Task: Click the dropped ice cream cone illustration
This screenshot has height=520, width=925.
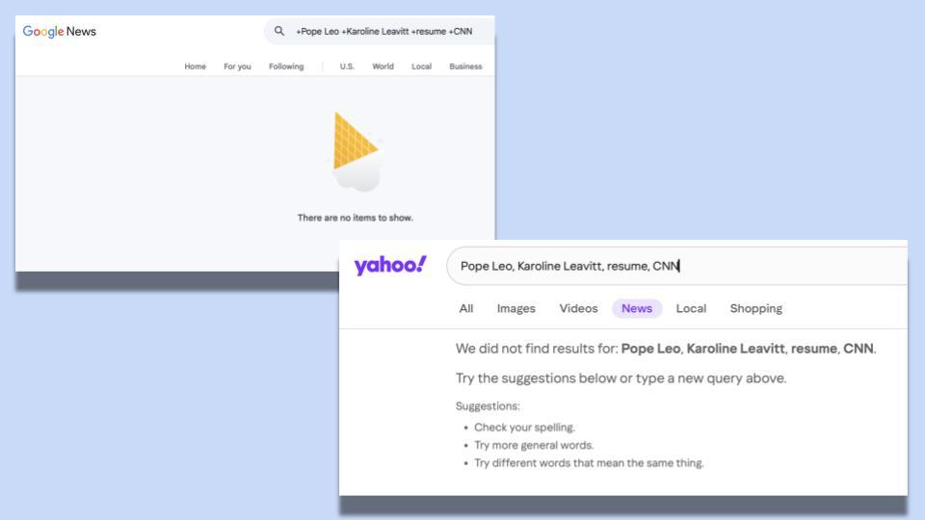Action: 357,150
